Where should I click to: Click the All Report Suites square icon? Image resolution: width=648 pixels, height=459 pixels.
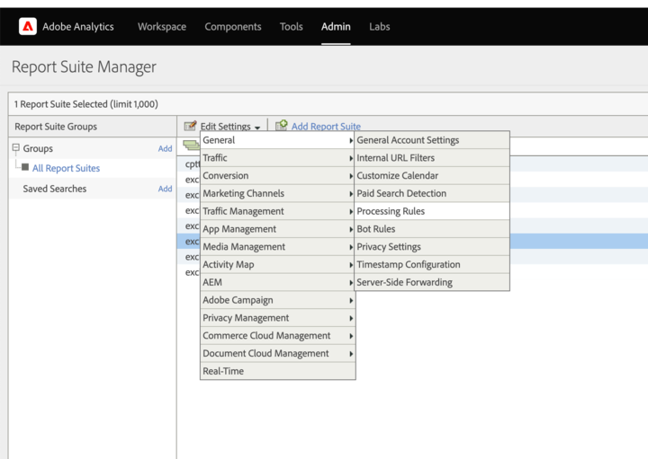25,168
